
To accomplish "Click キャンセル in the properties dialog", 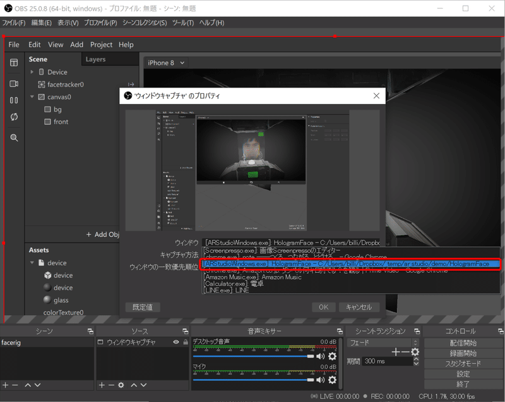I will 359,307.
